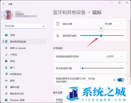Open 时间和语言 settings

pyautogui.click(x=25, y=74)
